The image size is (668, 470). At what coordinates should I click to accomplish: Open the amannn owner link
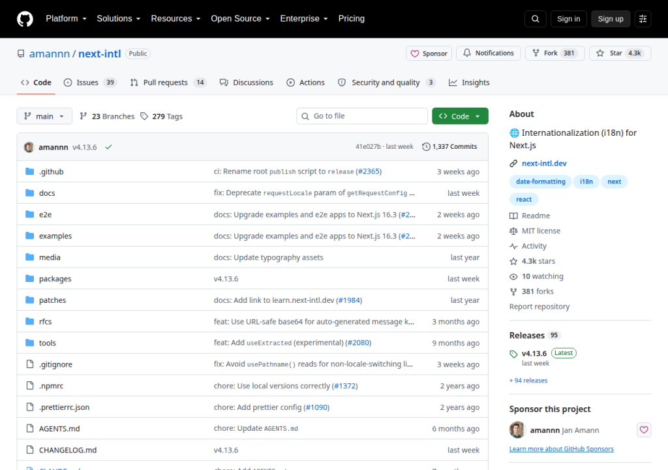tap(50, 54)
